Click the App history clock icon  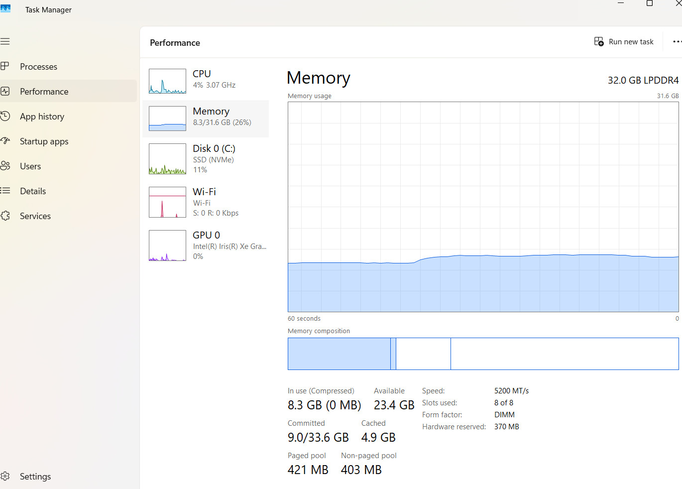coord(5,116)
